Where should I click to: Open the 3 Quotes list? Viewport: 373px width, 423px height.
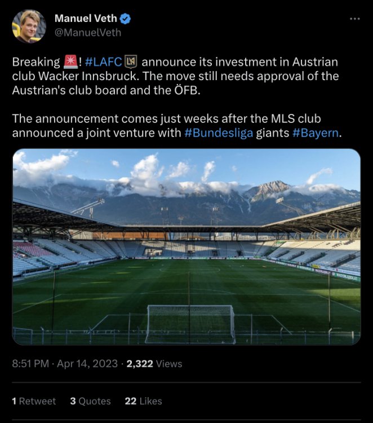tap(90, 401)
